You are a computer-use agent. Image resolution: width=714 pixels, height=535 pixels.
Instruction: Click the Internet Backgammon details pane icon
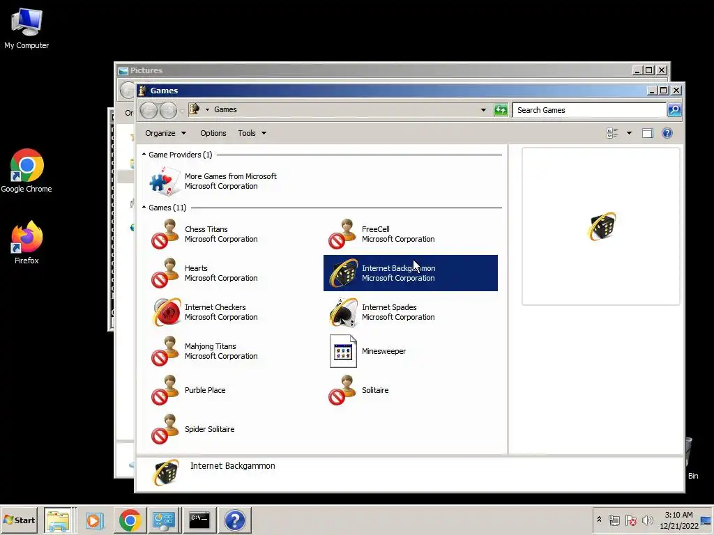click(x=166, y=472)
